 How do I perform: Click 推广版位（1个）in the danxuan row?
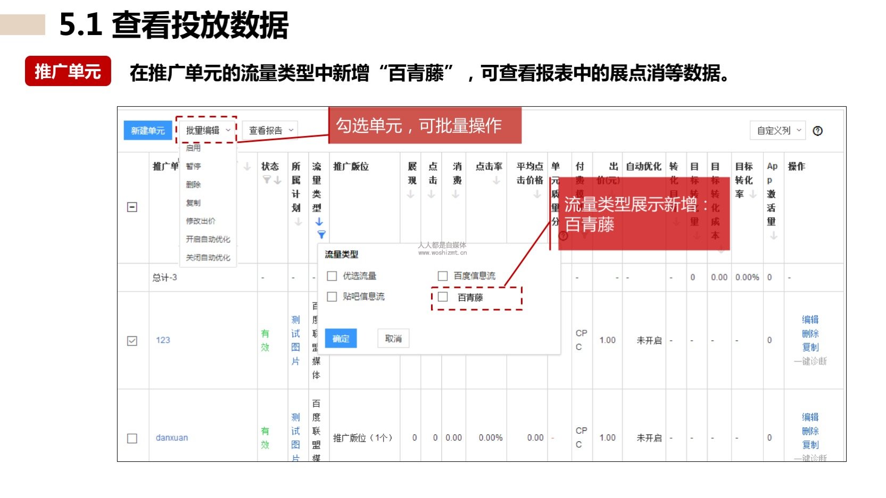[363, 438]
